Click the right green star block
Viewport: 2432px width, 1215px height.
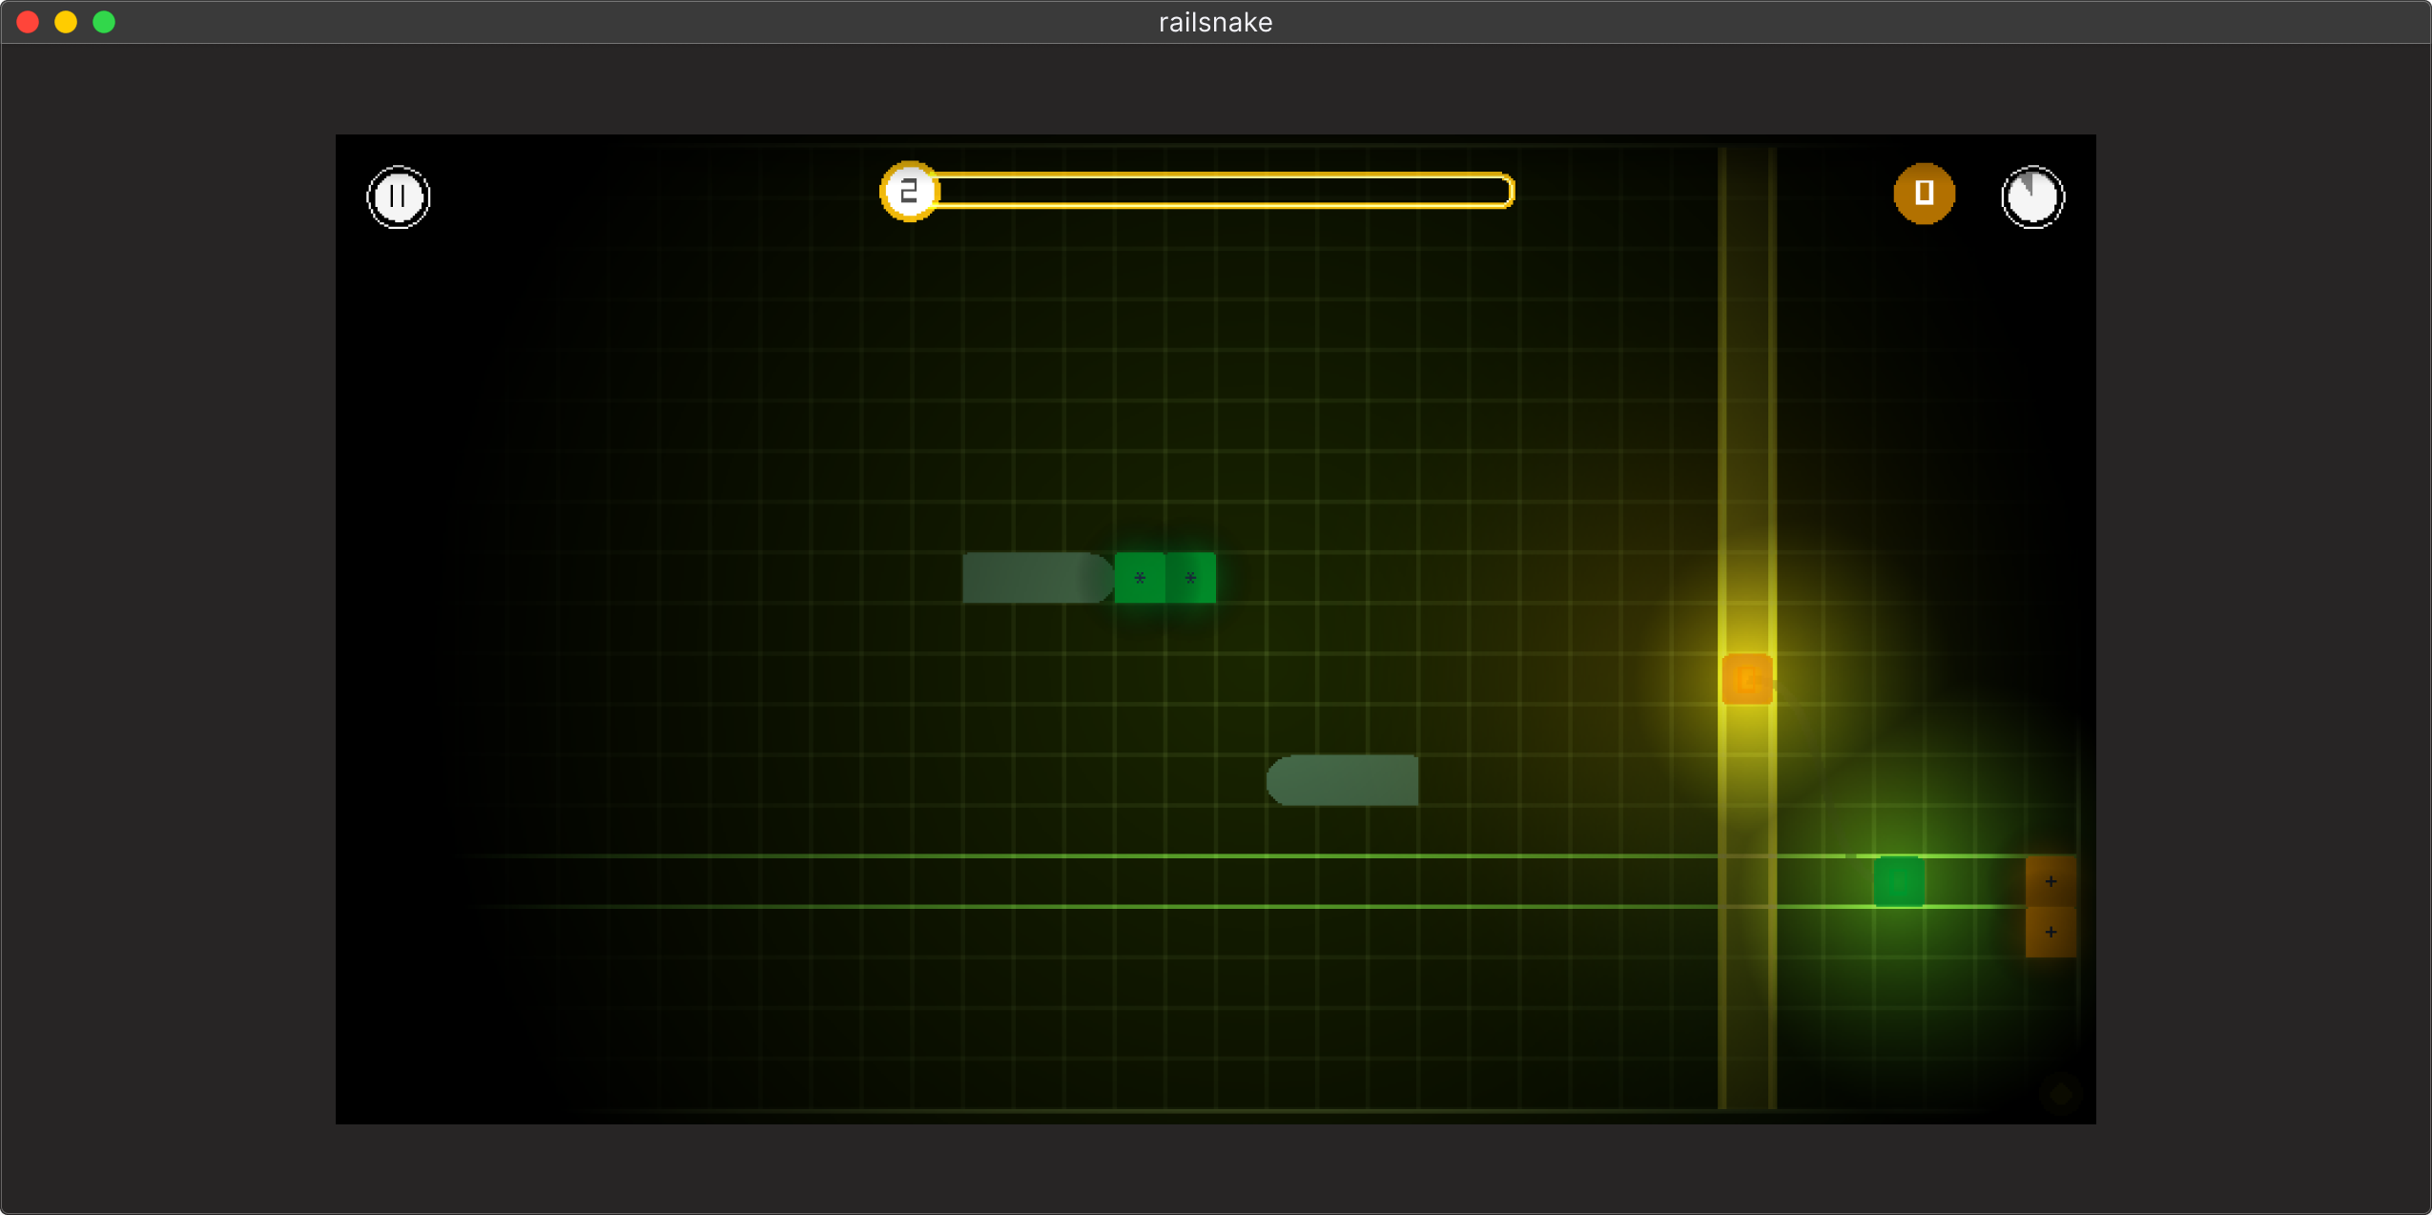click(x=1190, y=578)
